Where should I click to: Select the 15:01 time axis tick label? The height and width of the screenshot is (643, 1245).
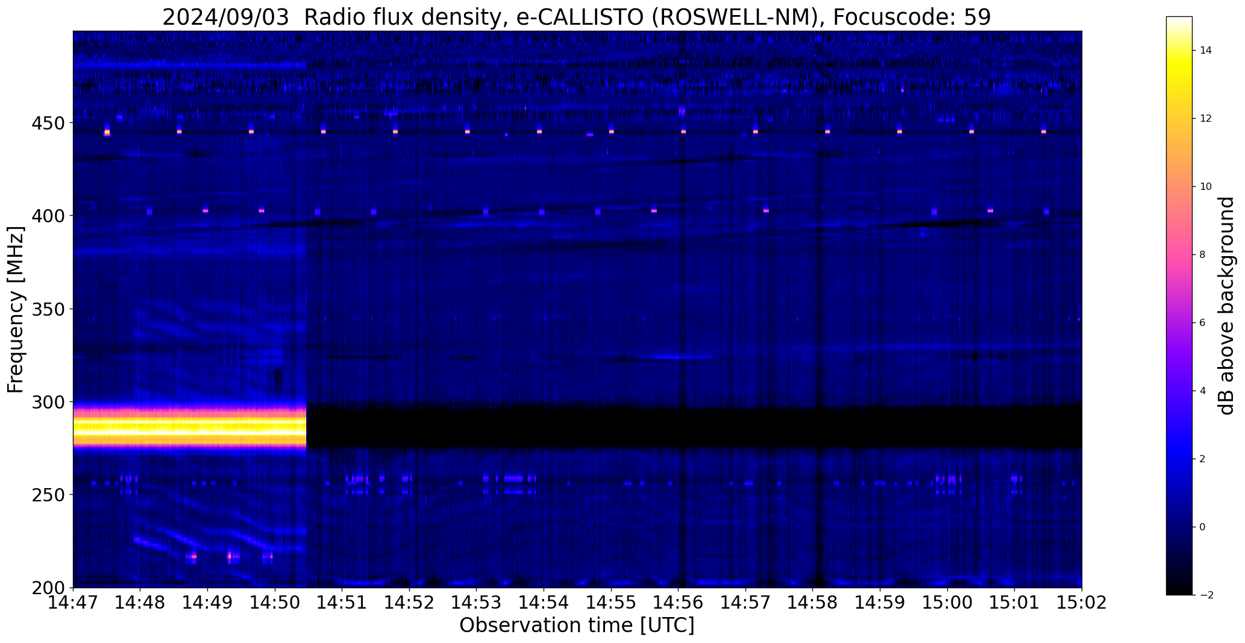tap(1015, 603)
